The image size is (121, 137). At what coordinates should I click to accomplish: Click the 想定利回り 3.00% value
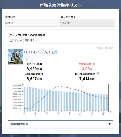pyautogui.click(x=87, y=69)
